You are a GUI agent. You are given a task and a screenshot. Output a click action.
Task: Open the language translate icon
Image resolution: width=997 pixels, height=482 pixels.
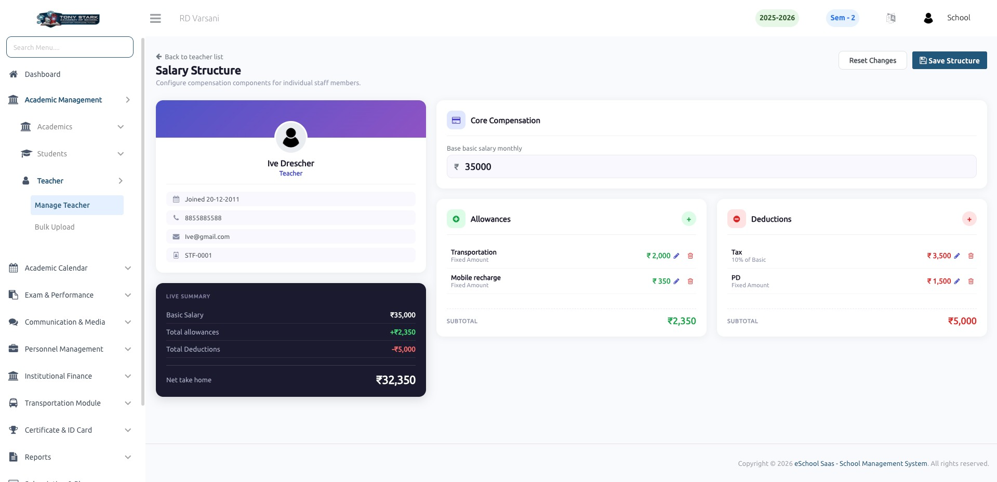(x=890, y=18)
